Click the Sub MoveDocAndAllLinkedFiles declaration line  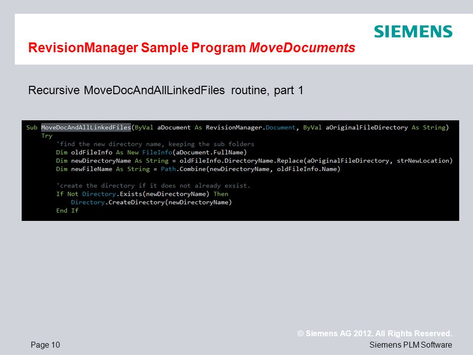click(x=237, y=127)
